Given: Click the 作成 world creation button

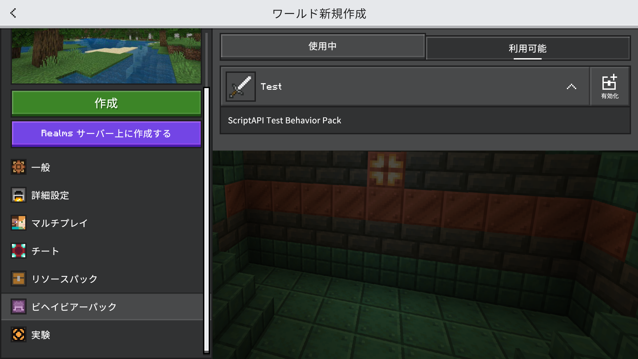Looking at the screenshot, I should pos(106,103).
